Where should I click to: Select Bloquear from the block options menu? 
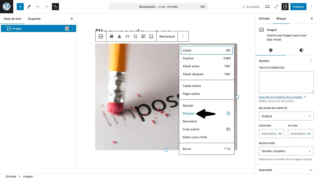point(188,113)
